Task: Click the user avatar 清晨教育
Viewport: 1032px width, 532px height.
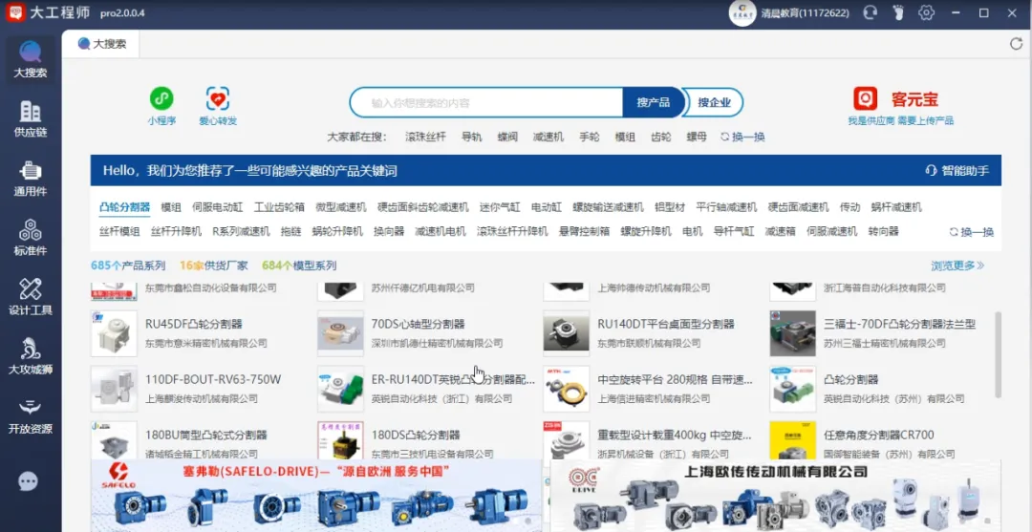Action: 742,12
